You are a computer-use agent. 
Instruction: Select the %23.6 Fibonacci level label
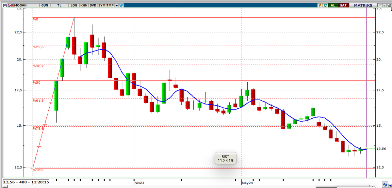pos(38,47)
